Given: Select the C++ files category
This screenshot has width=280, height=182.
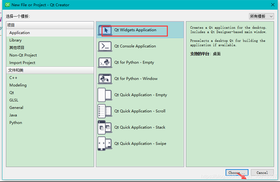Looking at the screenshot, I should (x=50, y=78).
